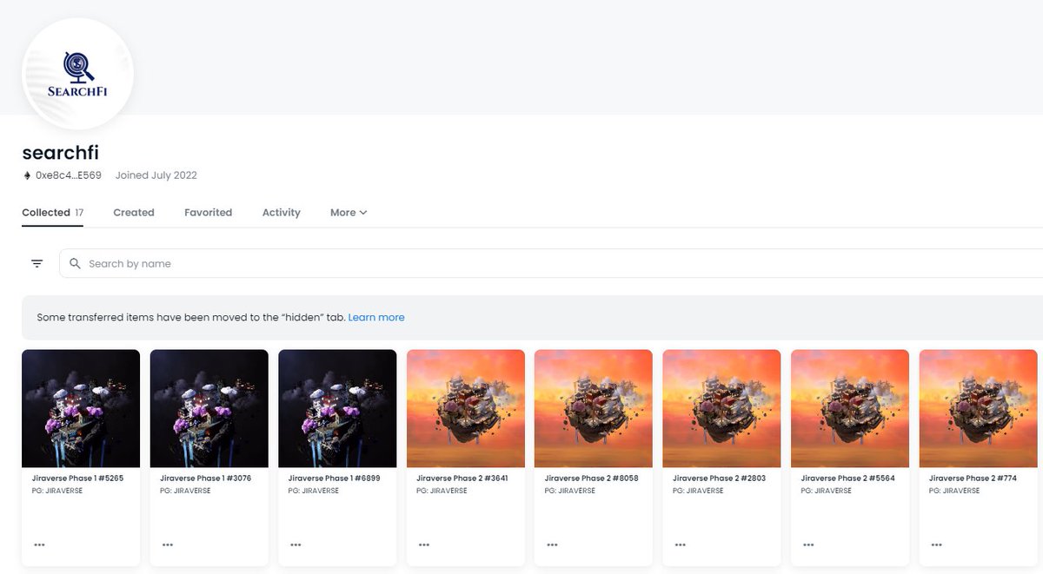Open the three-dot menu on Jiraverse Phase 1 #3076
The width and height of the screenshot is (1043, 574).
(168, 544)
